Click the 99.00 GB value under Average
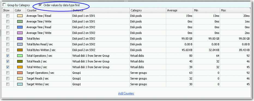Screen dimensions: 254x101 187,39
